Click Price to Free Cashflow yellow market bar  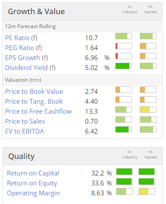pyautogui.click(x=148, y=110)
